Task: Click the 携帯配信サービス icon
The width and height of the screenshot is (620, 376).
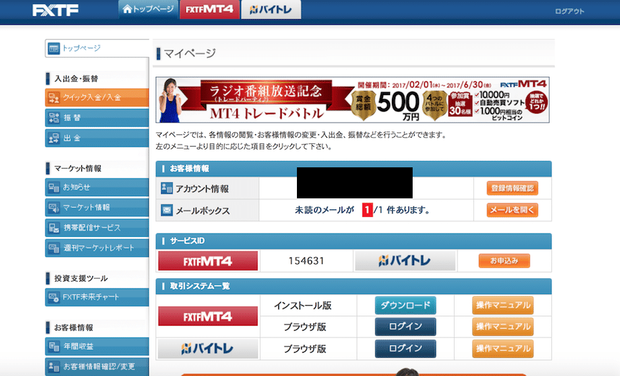Action: coord(54,228)
